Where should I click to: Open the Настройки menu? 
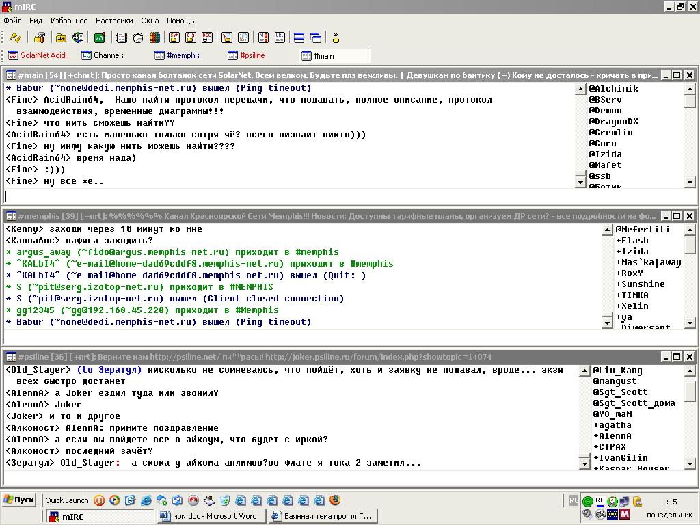[x=114, y=21]
